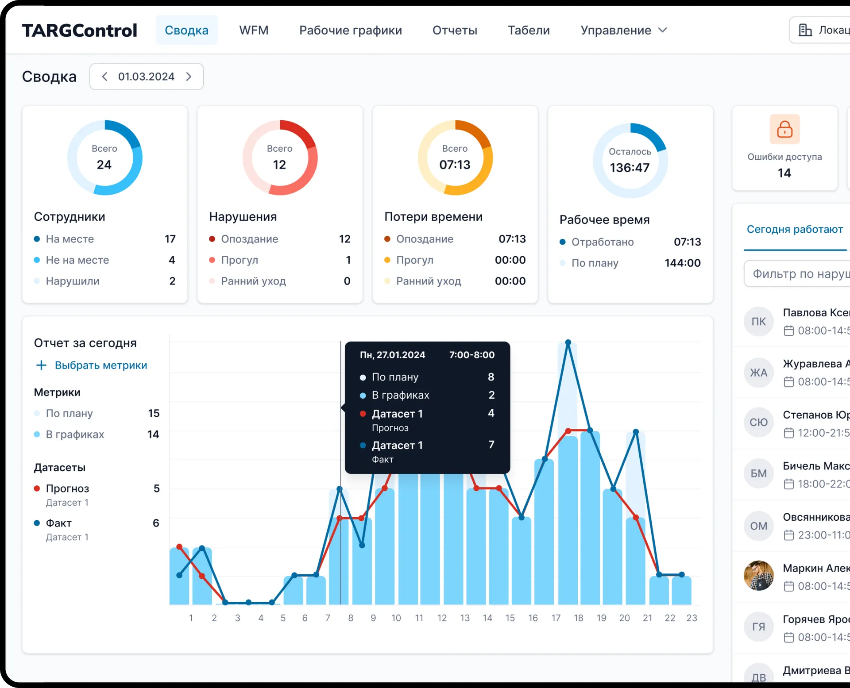Click the СЮ avatar circle for Степанов
Image resolution: width=850 pixels, height=688 pixels.
[758, 423]
